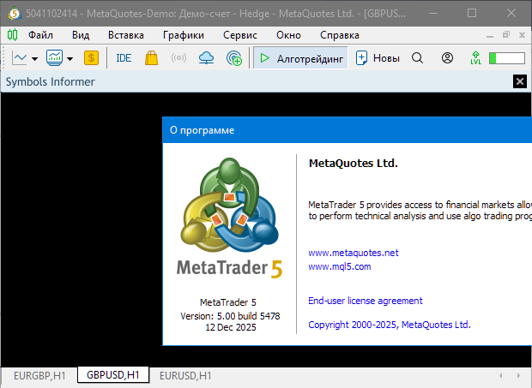
Task: Click the candlestick app icon in the menu bar
Action: (13, 34)
